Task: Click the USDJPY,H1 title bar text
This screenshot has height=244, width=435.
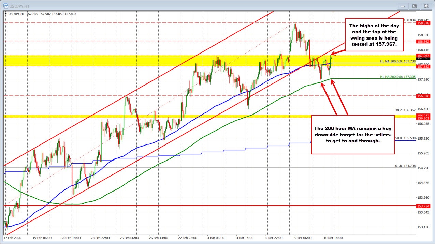Action: (19, 6)
